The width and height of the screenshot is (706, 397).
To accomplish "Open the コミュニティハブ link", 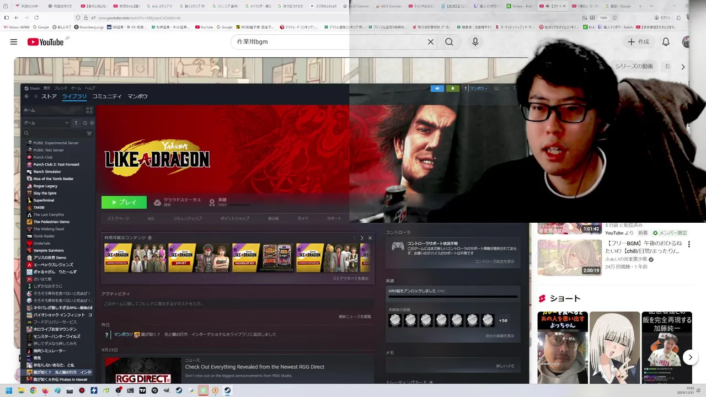I will coord(188,218).
